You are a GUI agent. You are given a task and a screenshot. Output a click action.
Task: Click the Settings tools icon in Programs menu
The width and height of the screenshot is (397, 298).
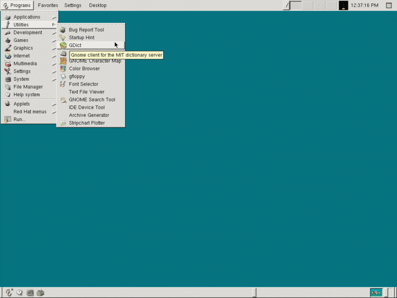[x=8, y=71]
